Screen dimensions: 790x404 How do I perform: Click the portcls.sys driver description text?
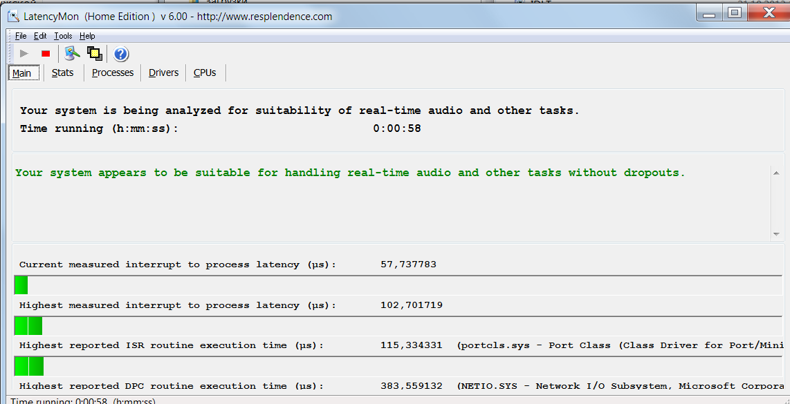point(621,345)
